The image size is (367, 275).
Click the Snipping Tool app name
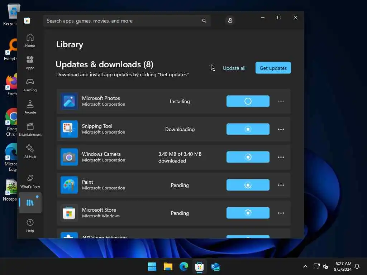pos(97,126)
